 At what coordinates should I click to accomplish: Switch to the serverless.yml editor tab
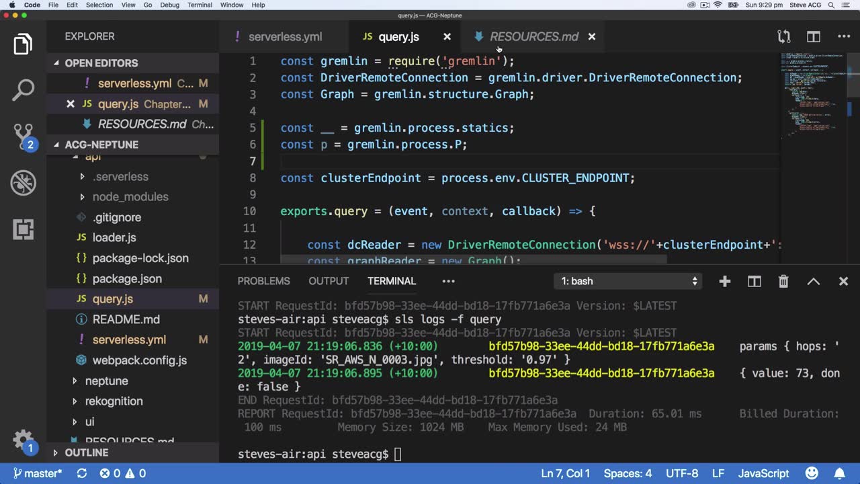click(285, 37)
